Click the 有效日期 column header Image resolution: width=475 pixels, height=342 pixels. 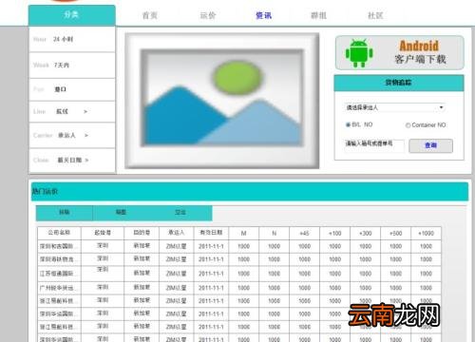(x=211, y=233)
